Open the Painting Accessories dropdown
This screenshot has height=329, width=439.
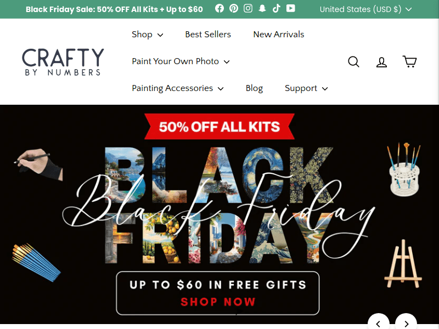tap(178, 88)
